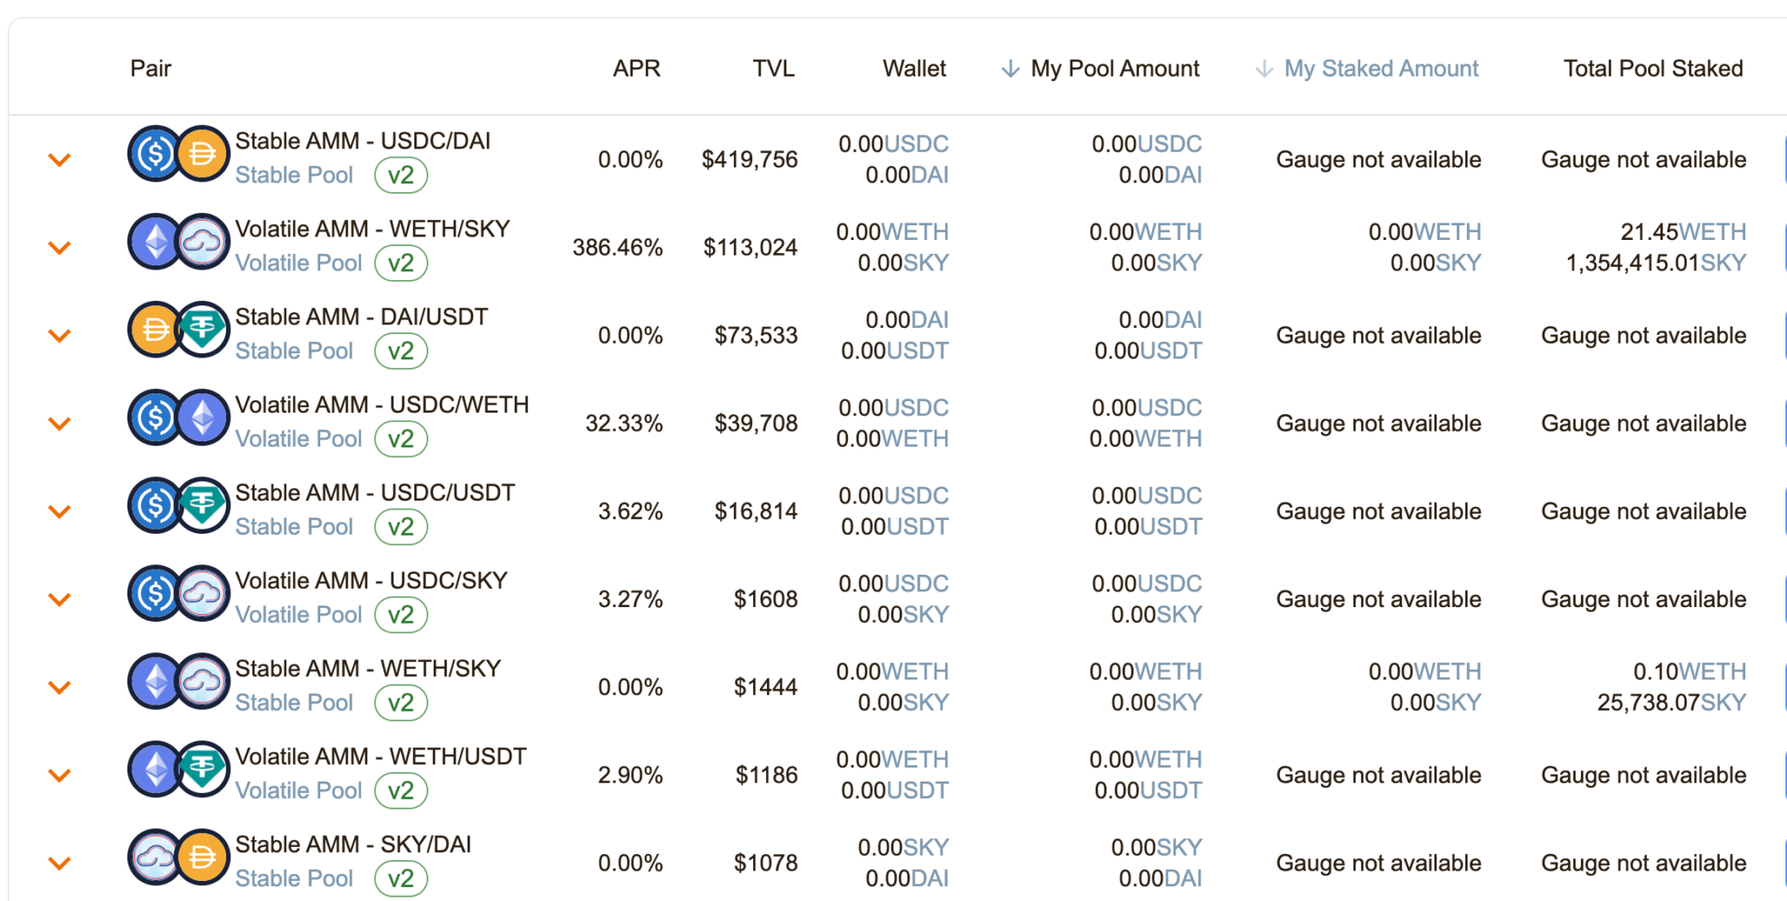
Task: Sort the table by APR header
Action: (x=636, y=69)
